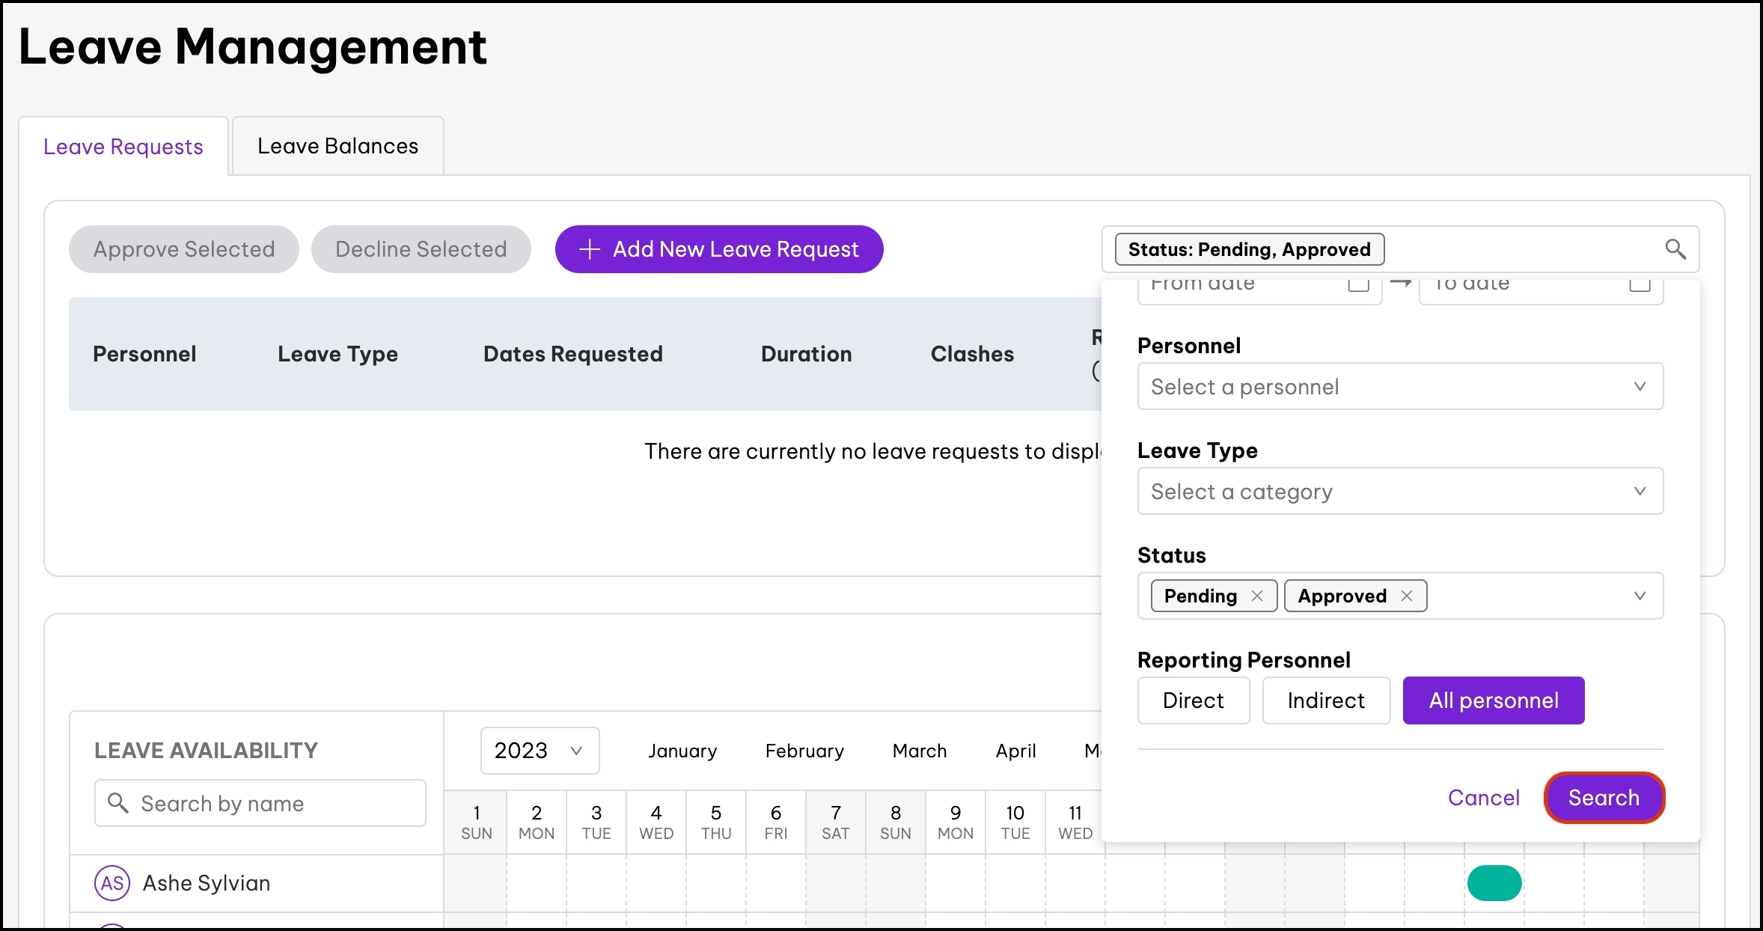Jump to February in availability calendar
The width and height of the screenshot is (1763, 931).
(804, 751)
